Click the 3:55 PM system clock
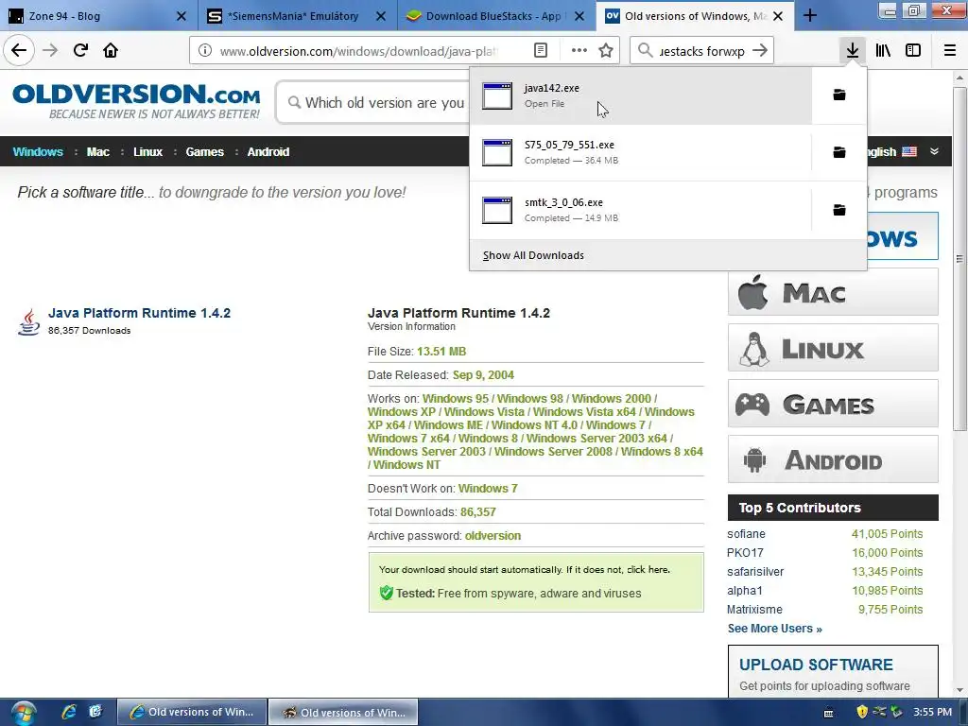Image resolution: width=968 pixels, height=726 pixels. coord(932,712)
